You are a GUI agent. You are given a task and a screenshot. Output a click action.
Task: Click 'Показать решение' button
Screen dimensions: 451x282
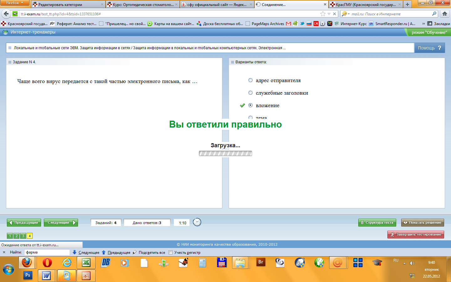pyautogui.click(x=422, y=222)
